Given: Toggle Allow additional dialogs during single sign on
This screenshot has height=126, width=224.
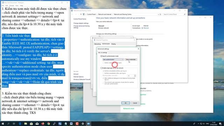Looking at the screenshot, I should pos(104,78).
